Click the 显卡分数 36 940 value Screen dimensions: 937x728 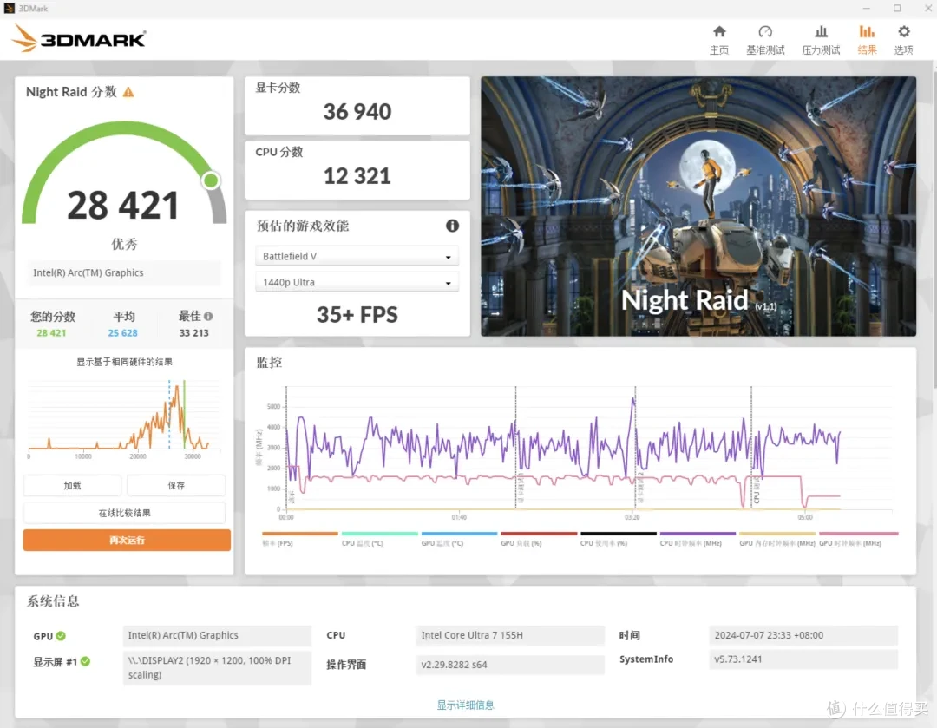357,112
